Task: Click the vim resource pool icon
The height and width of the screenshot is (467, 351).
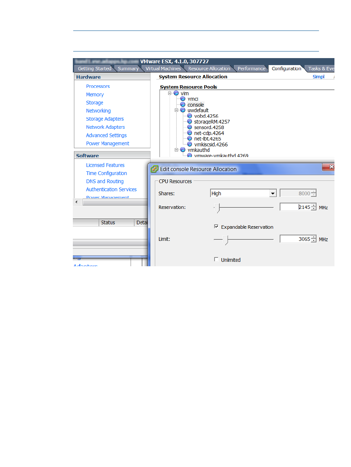Action: click(176, 93)
